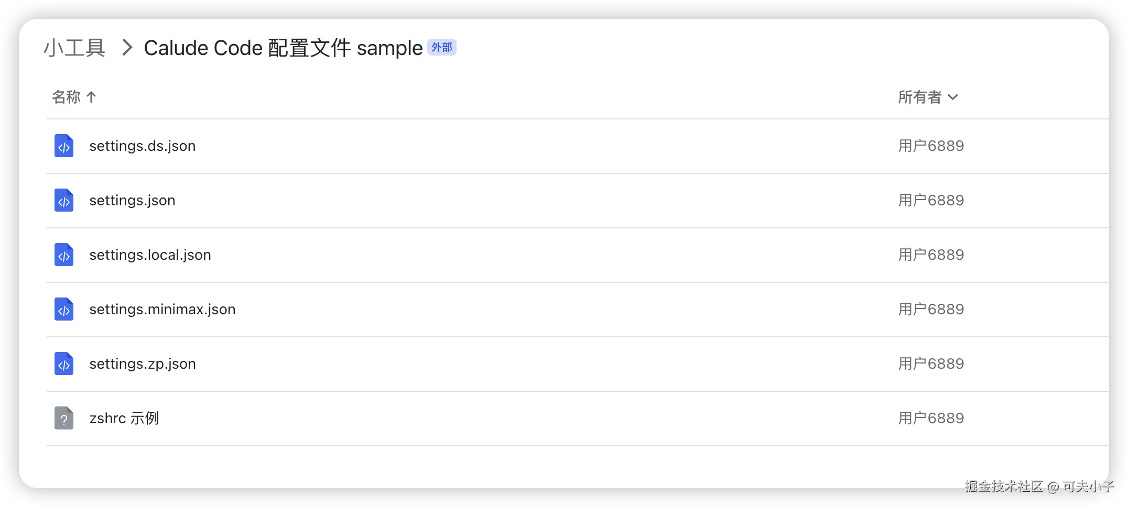Open the settings.json file
The width and height of the screenshot is (1128, 507).
point(132,200)
